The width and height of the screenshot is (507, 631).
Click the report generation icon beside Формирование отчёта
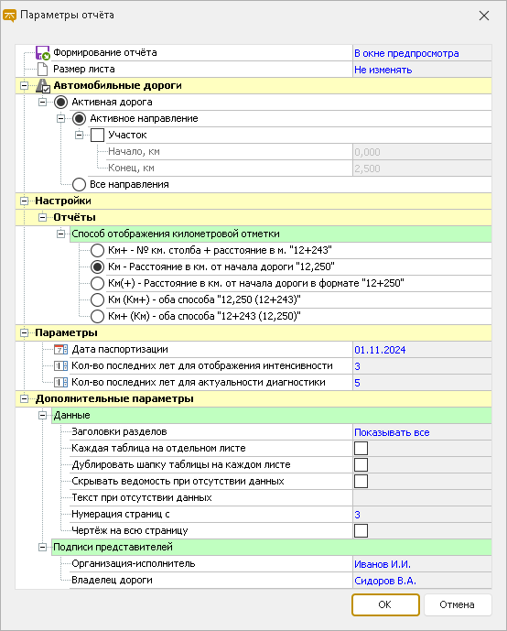(43, 53)
